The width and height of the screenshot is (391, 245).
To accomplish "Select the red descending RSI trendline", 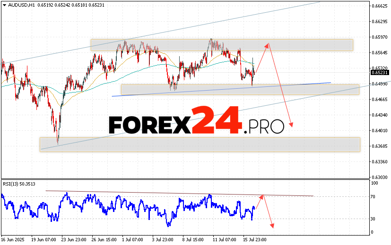I will (180, 193).
